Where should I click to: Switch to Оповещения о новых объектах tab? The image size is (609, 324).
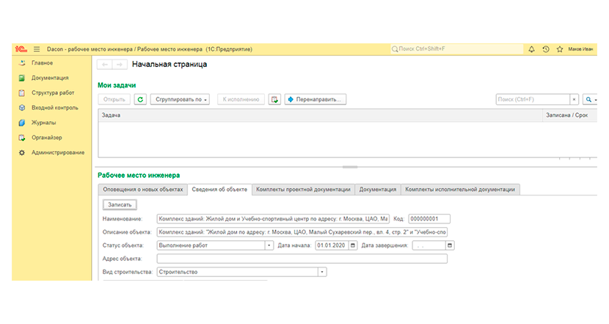pos(142,190)
